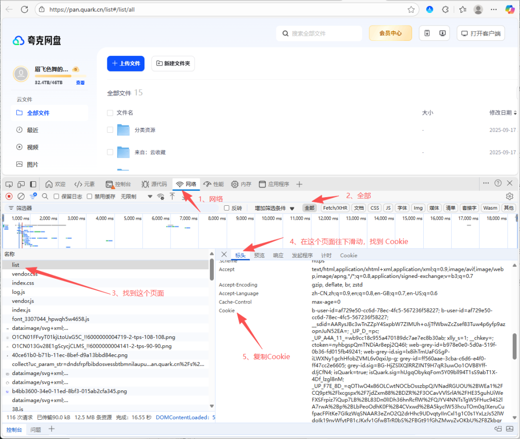Expand the 增加筛选条件 dropdown

point(274,208)
